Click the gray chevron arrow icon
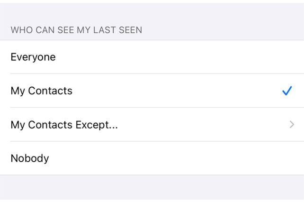 tap(292, 125)
